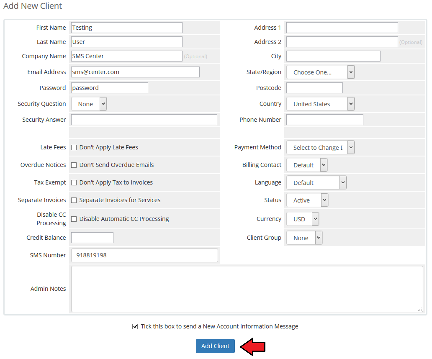The image size is (432, 359).
Task: Click the Admin Notes resize grip
Action: [420, 310]
